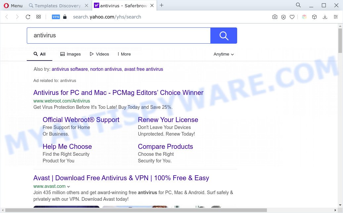343x213 pixels.
Task: Click the scroll down arrow
Action: point(340,205)
